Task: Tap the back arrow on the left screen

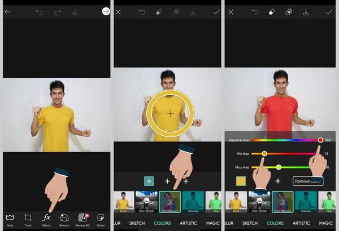Action: click(x=8, y=12)
